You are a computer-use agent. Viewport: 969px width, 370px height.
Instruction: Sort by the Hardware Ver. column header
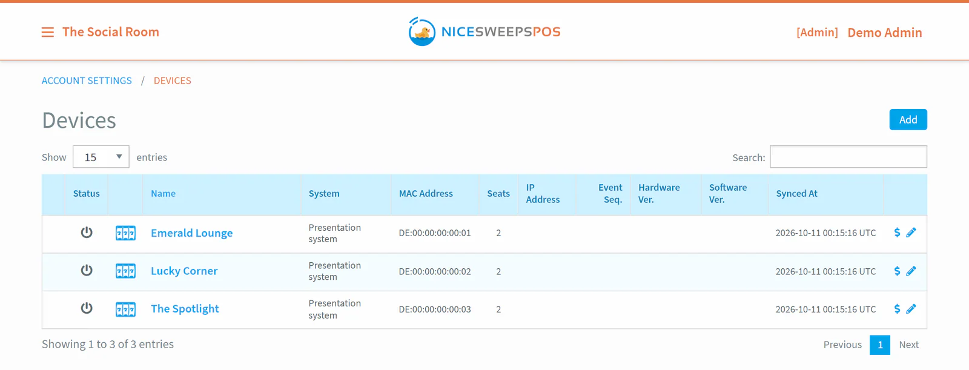666,194
